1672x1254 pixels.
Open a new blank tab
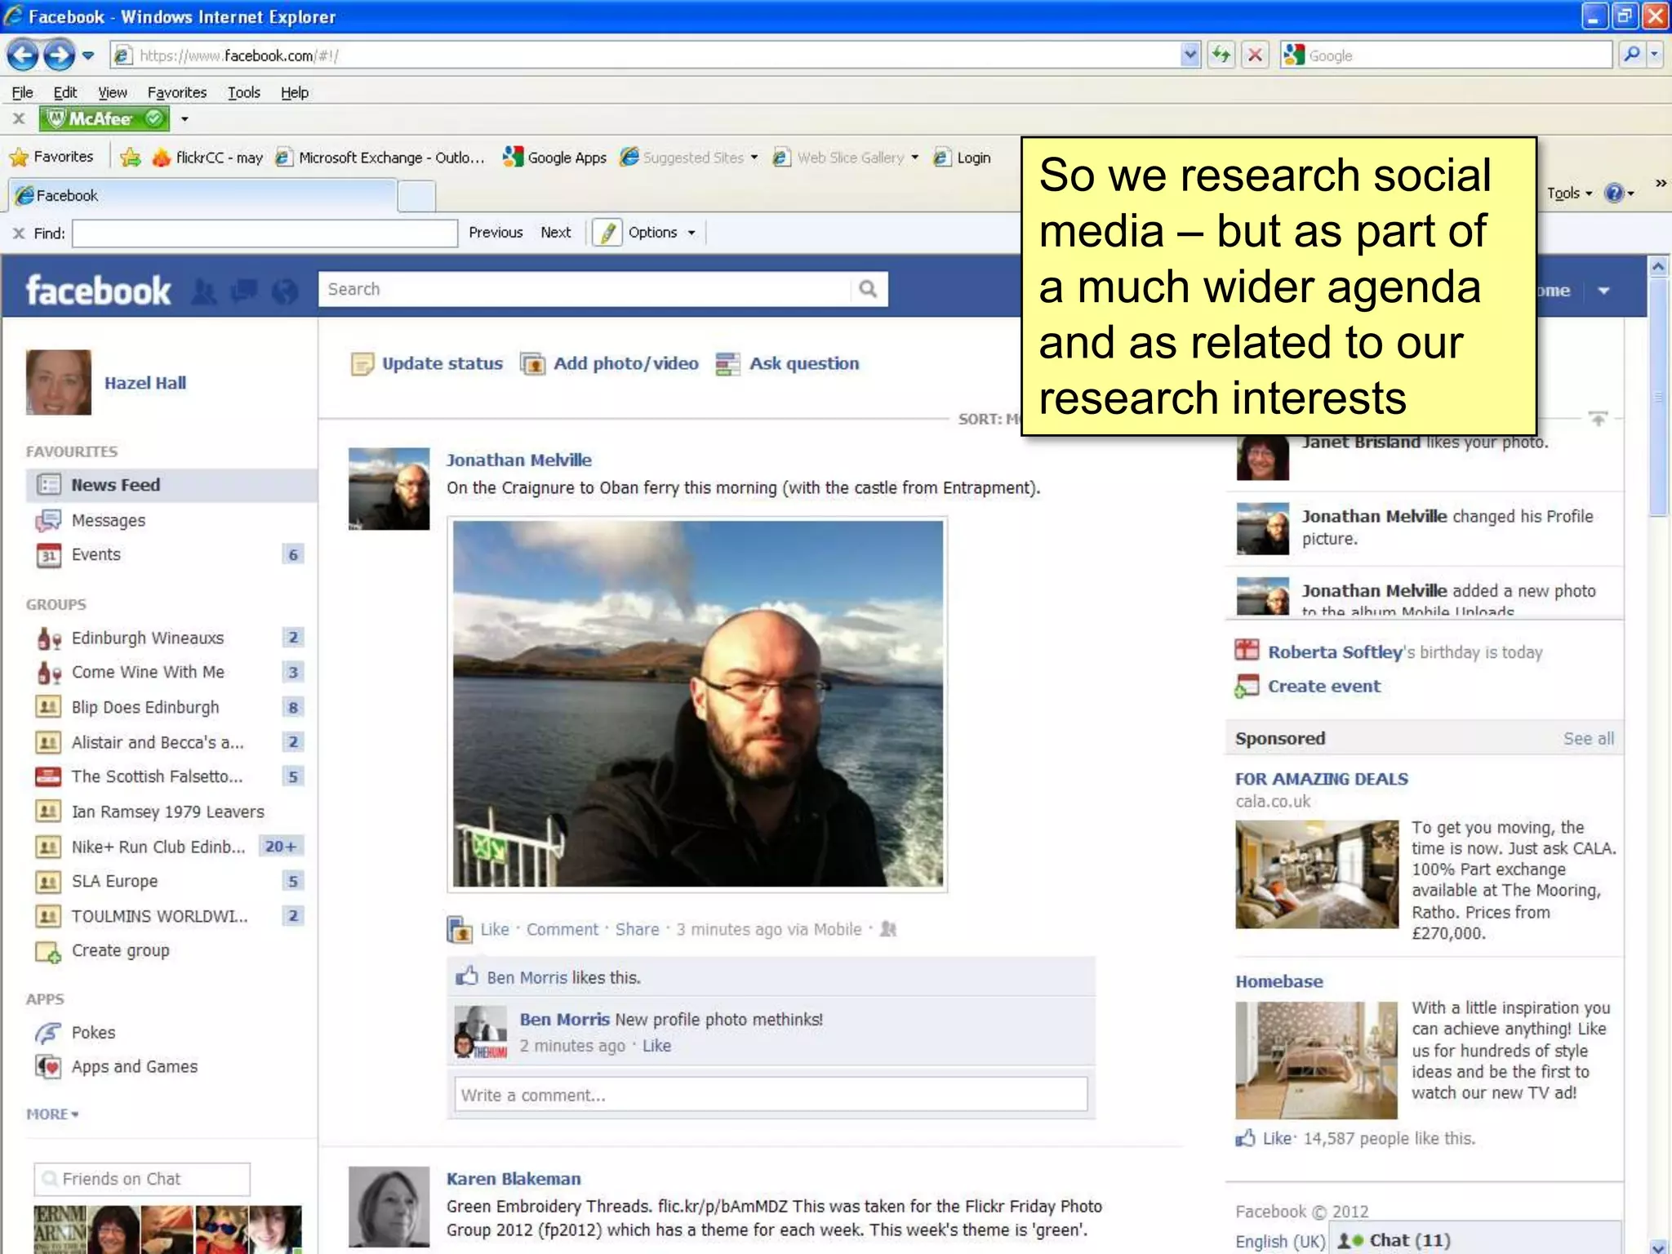[x=416, y=197]
